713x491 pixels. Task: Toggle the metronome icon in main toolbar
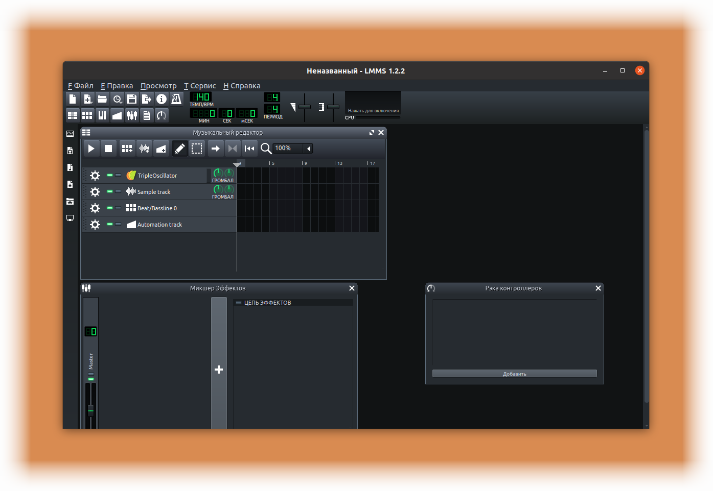(176, 99)
